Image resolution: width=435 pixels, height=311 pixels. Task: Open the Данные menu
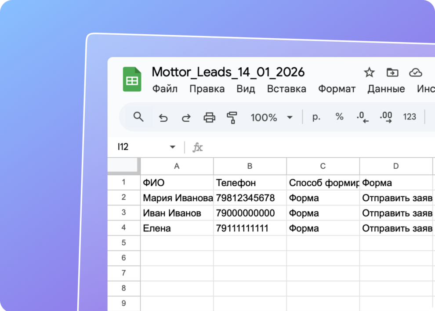pyautogui.click(x=386, y=89)
